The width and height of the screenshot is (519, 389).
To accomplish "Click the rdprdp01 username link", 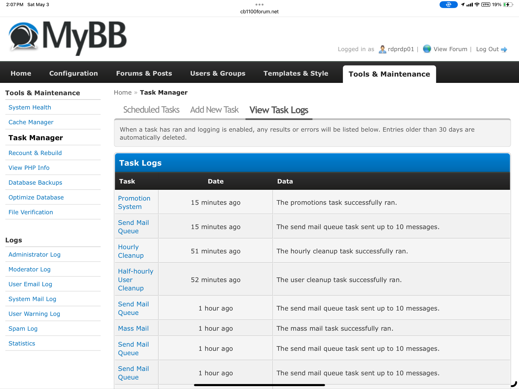I will (401, 49).
